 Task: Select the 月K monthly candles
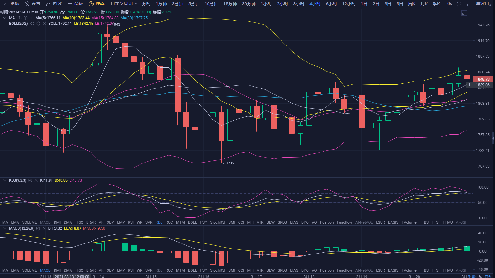(x=424, y=4)
